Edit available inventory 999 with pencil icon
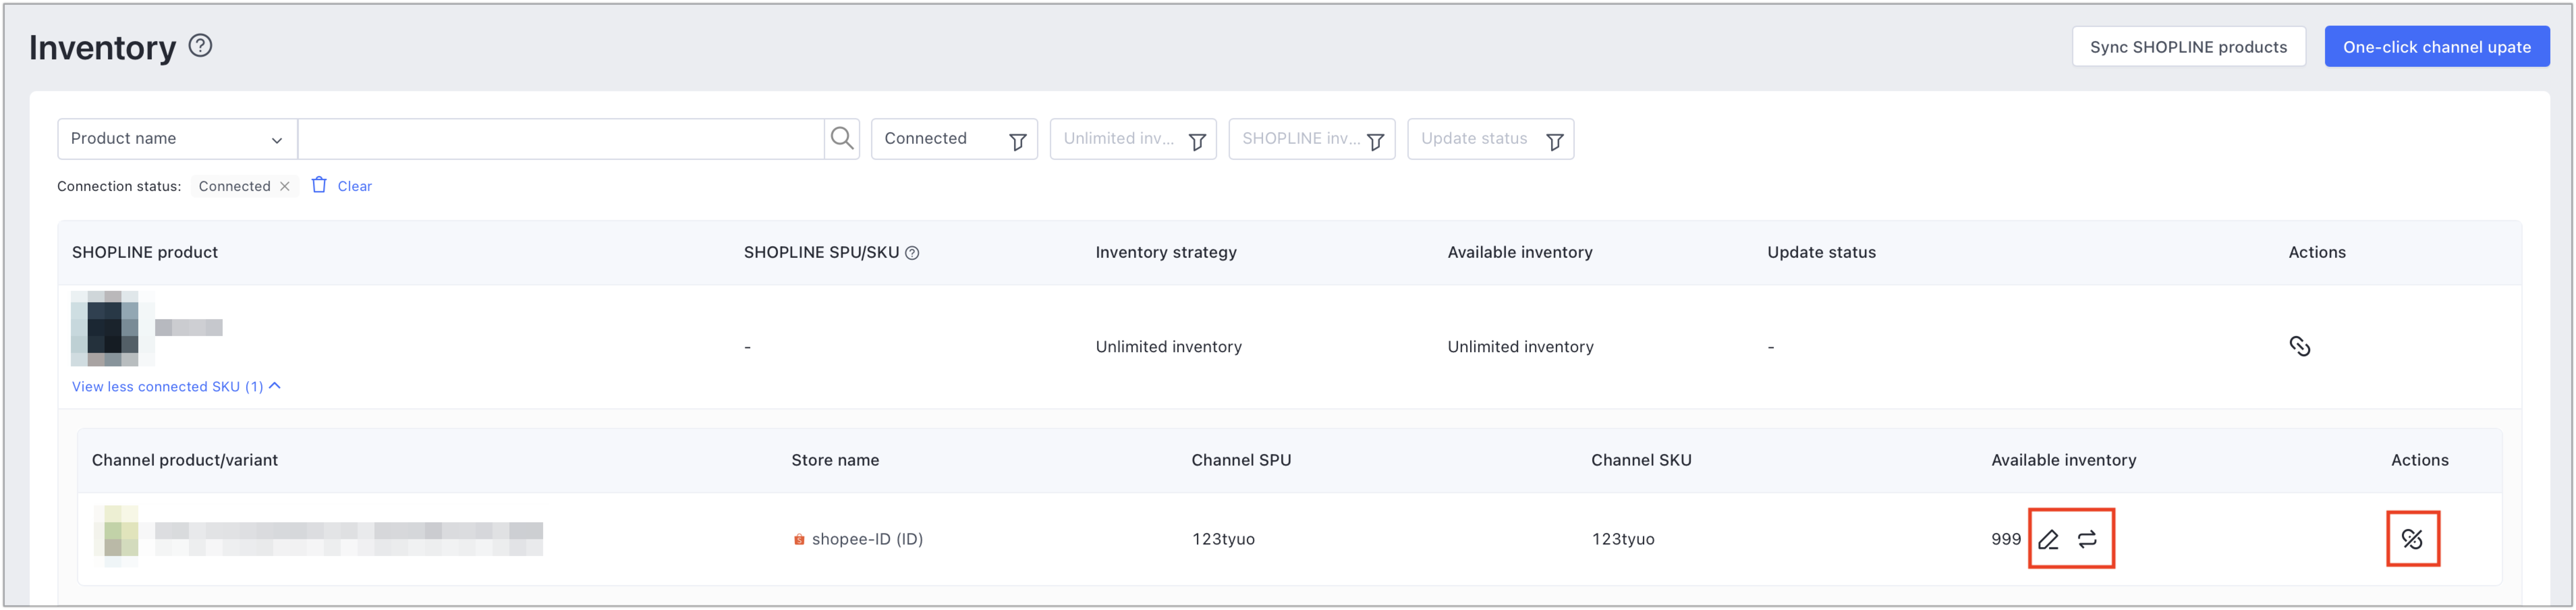 tap(2048, 540)
